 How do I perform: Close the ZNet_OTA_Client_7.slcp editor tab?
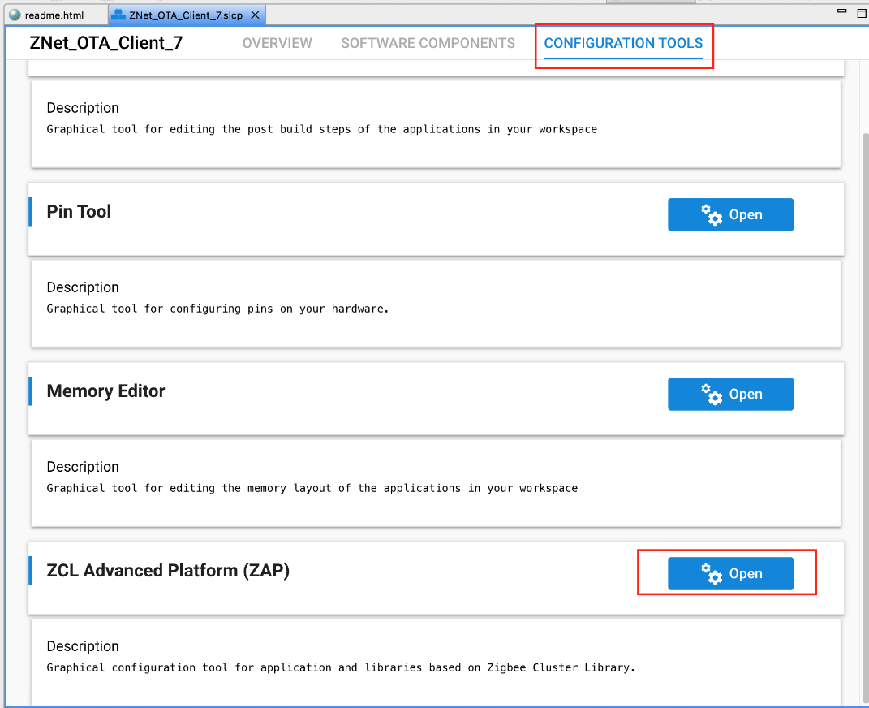pos(256,15)
